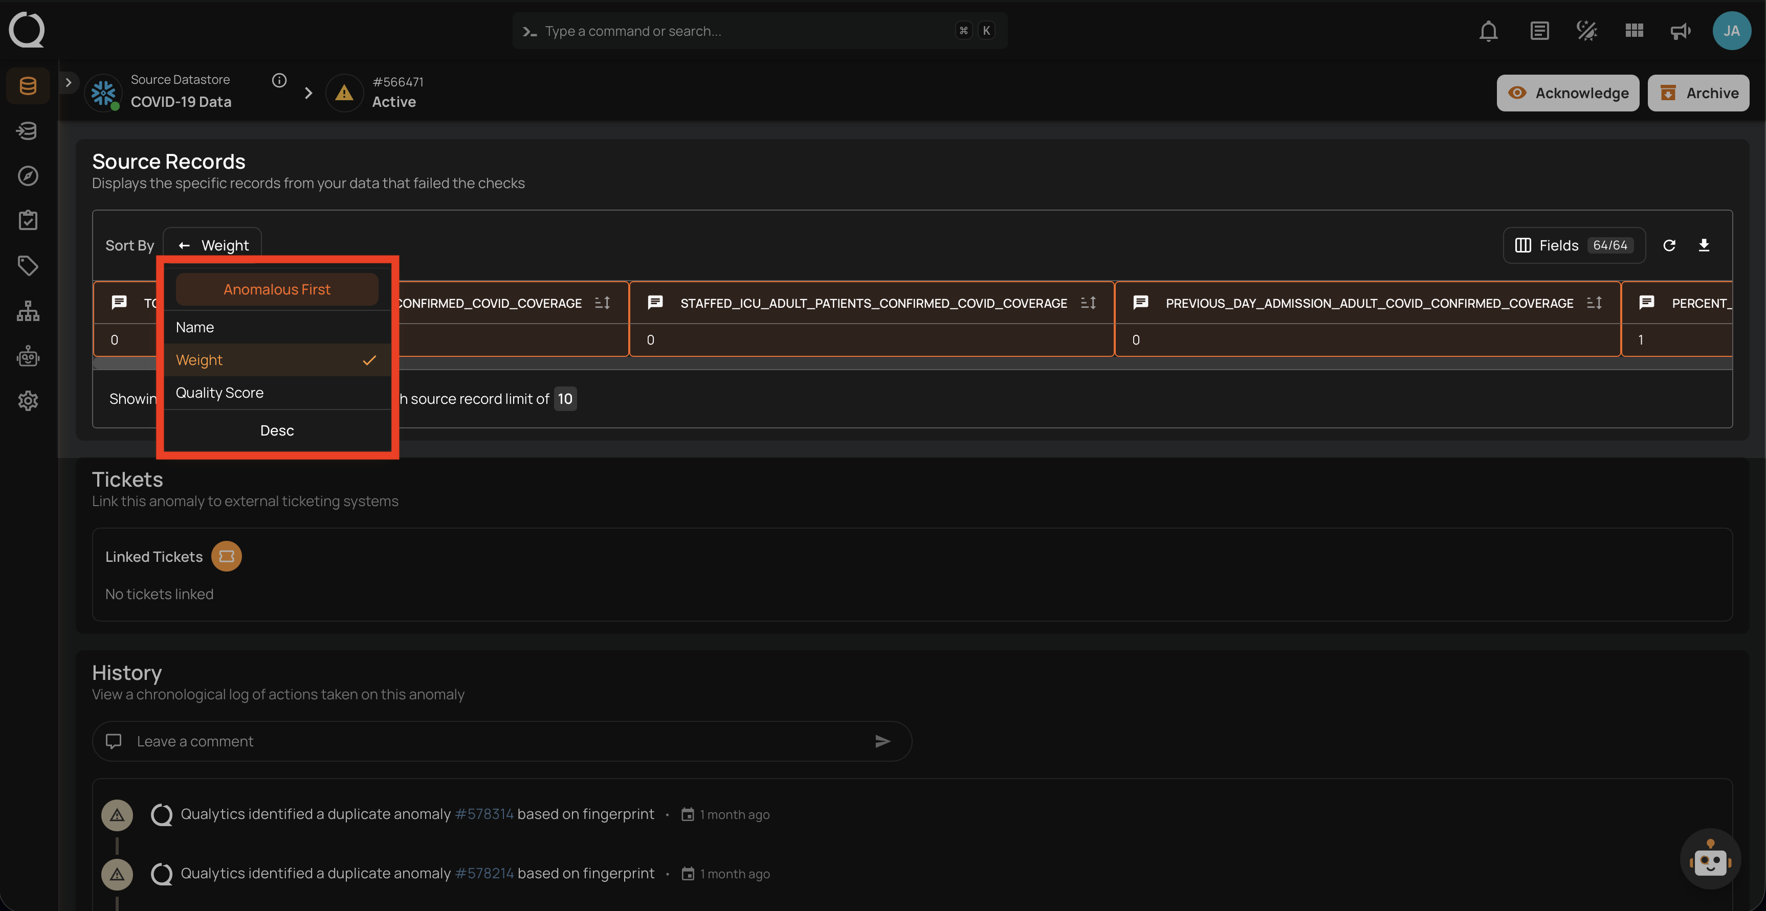Click the anomaly warning triangle icon
This screenshot has width=1766, height=911.
(x=344, y=93)
